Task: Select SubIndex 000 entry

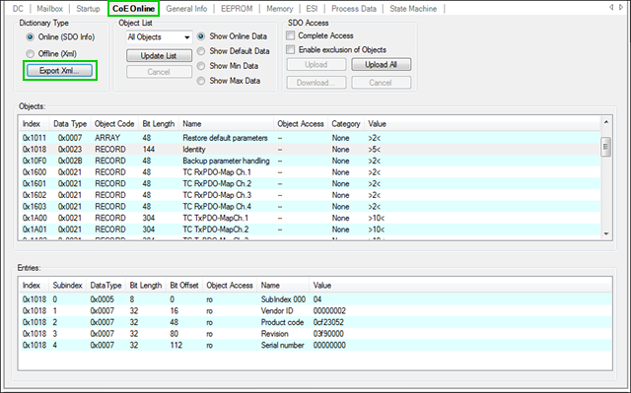Action: tap(315, 299)
